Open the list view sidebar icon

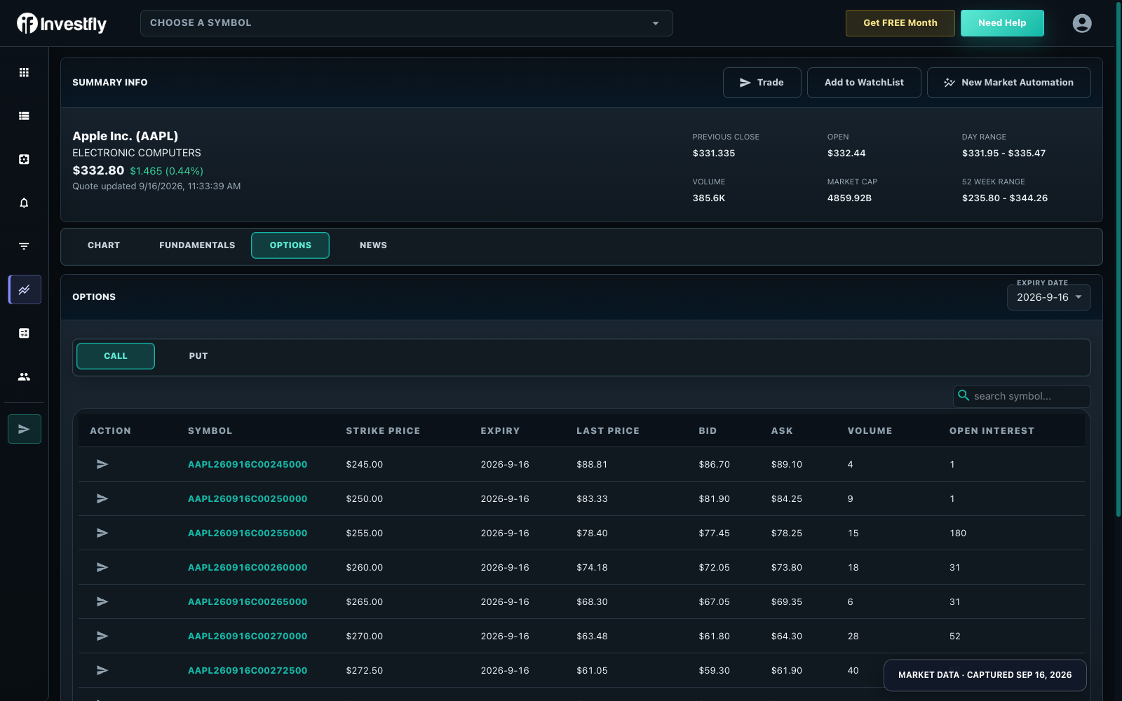(x=24, y=116)
